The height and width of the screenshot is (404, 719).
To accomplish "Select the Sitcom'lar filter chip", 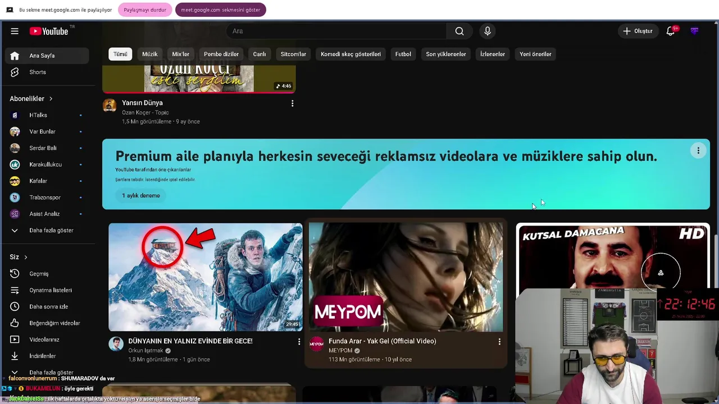I will pyautogui.click(x=293, y=54).
